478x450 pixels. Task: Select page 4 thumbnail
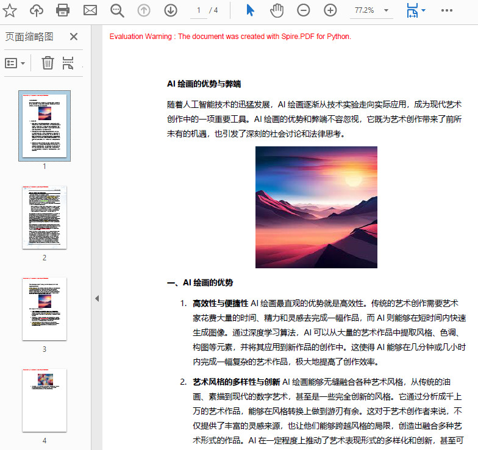tap(45, 400)
